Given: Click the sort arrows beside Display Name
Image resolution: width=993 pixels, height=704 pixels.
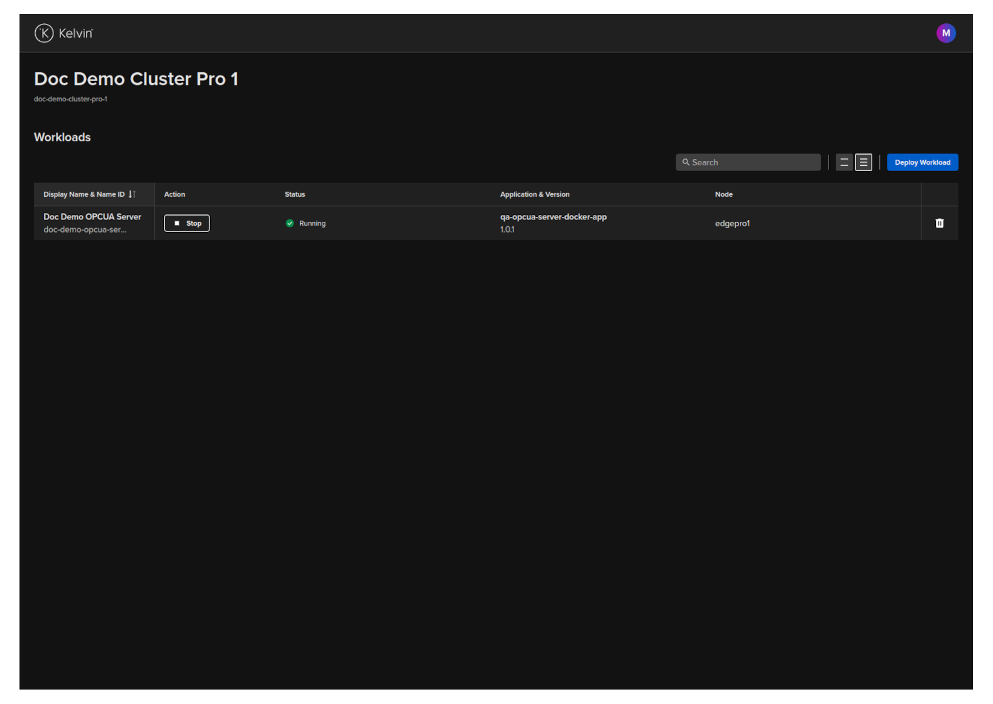Looking at the screenshot, I should [x=132, y=194].
